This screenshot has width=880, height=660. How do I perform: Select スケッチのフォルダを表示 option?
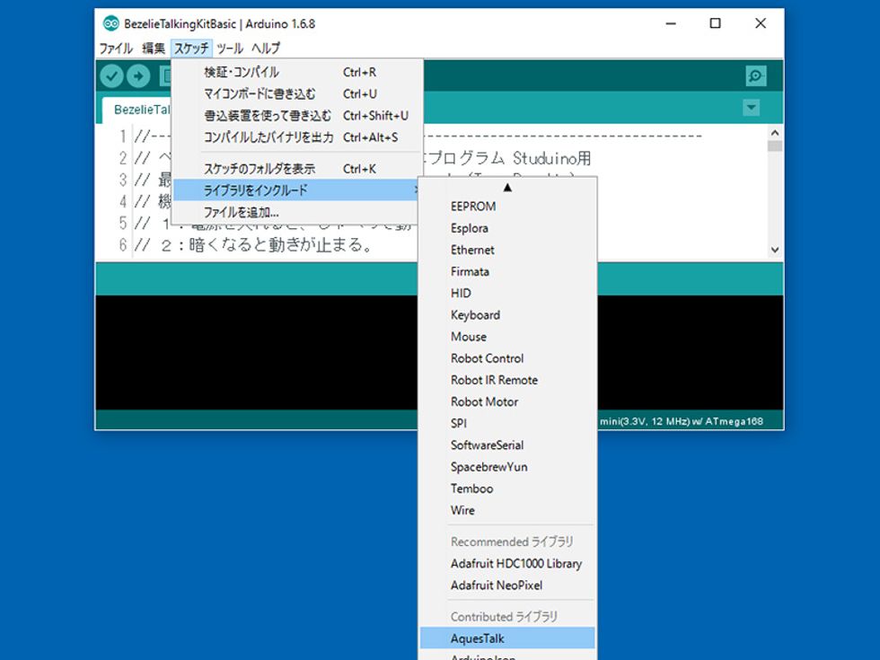point(260,169)
